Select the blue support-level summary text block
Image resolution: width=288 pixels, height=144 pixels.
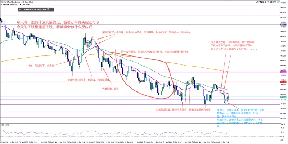[240, 118]
